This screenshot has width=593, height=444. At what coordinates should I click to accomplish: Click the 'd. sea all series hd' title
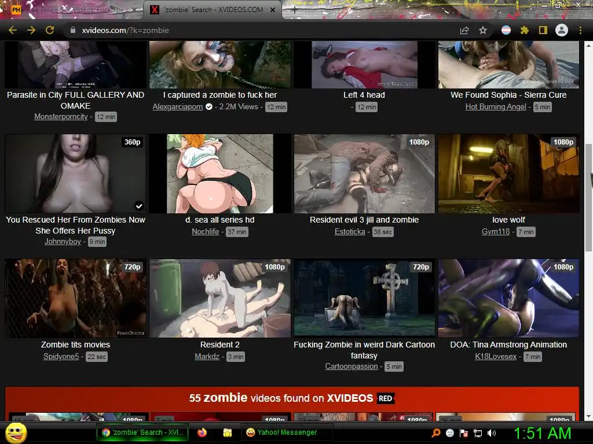pos(219,220)
